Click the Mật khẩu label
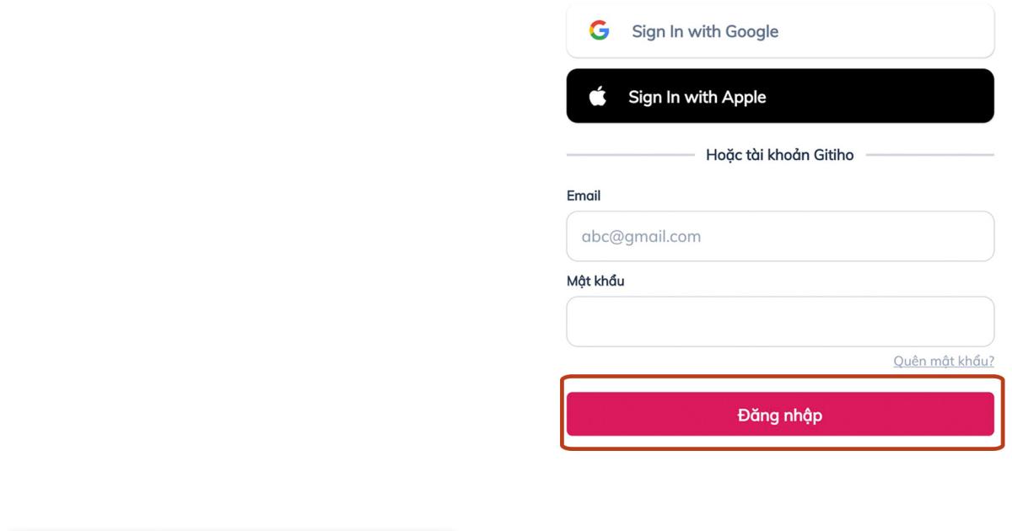 (x=595, y=282)
